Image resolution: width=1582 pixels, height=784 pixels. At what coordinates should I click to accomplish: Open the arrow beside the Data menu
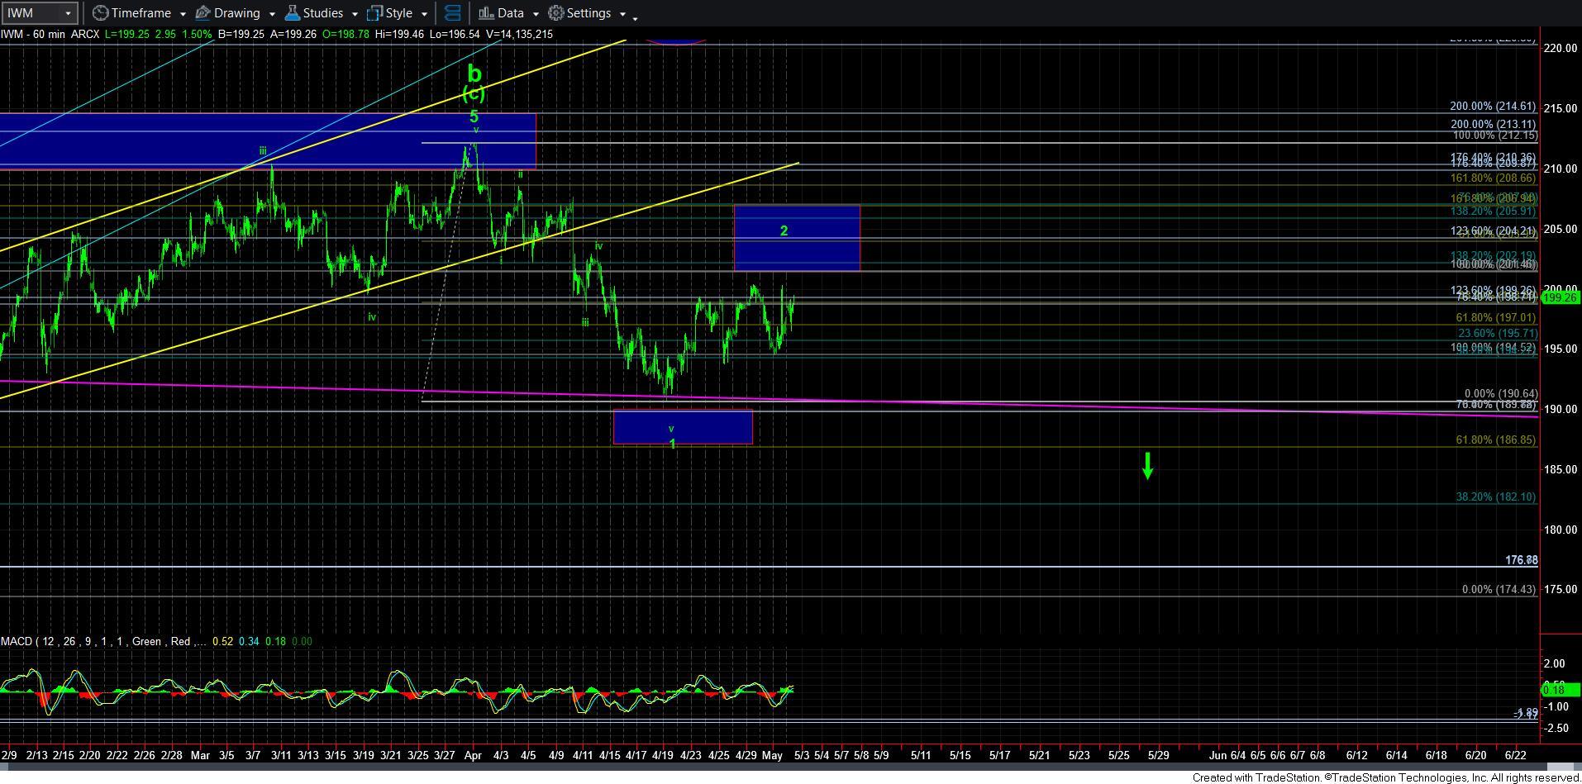[x=535, y=14]
